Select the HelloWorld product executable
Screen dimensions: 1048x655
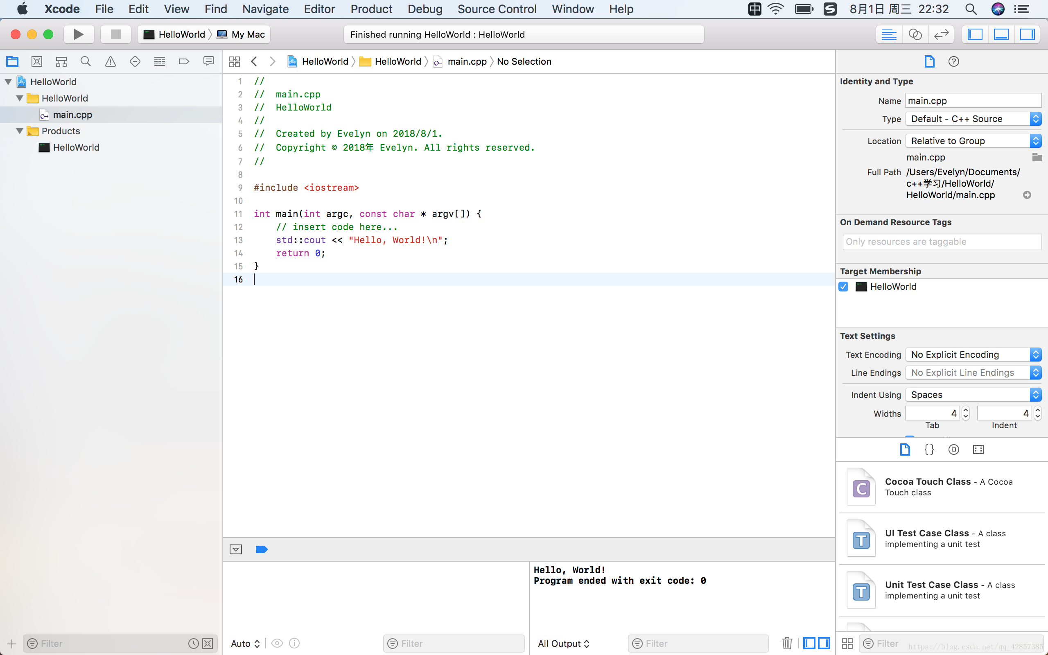click(111, 147)
